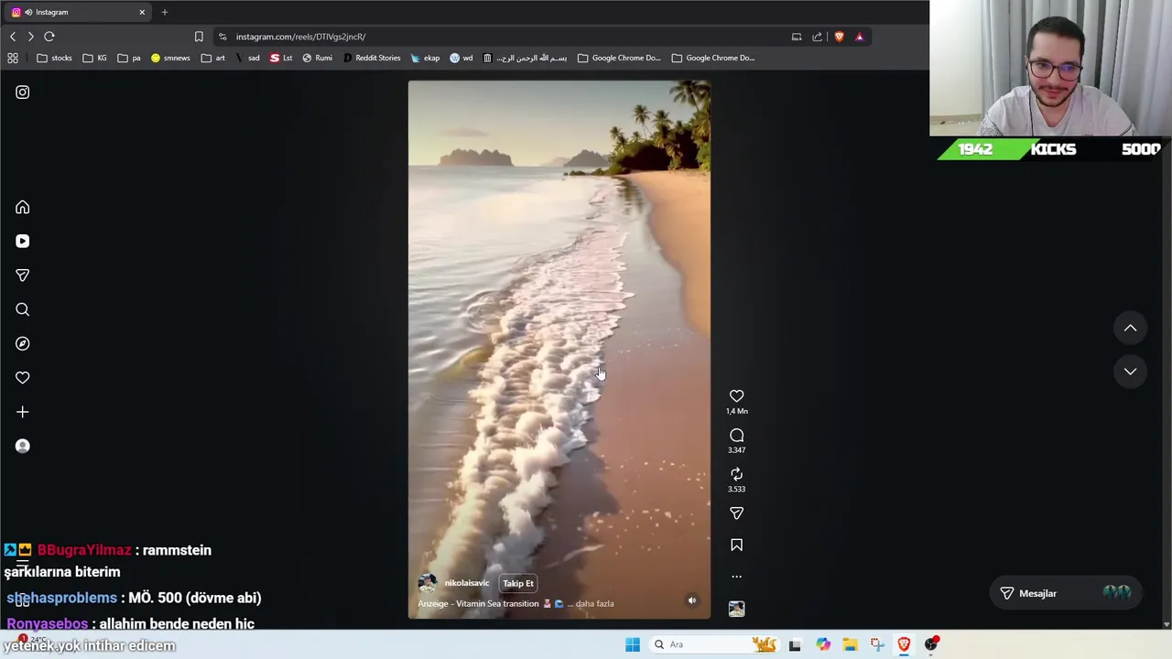
Task: Open File Explorer from the taskbar
Action: [x=850, y=644]
